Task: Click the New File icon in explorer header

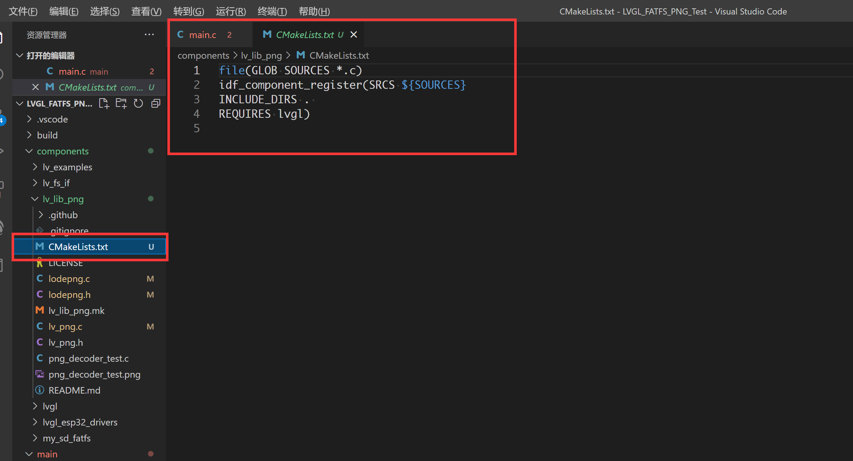Action: coord(104,104)
